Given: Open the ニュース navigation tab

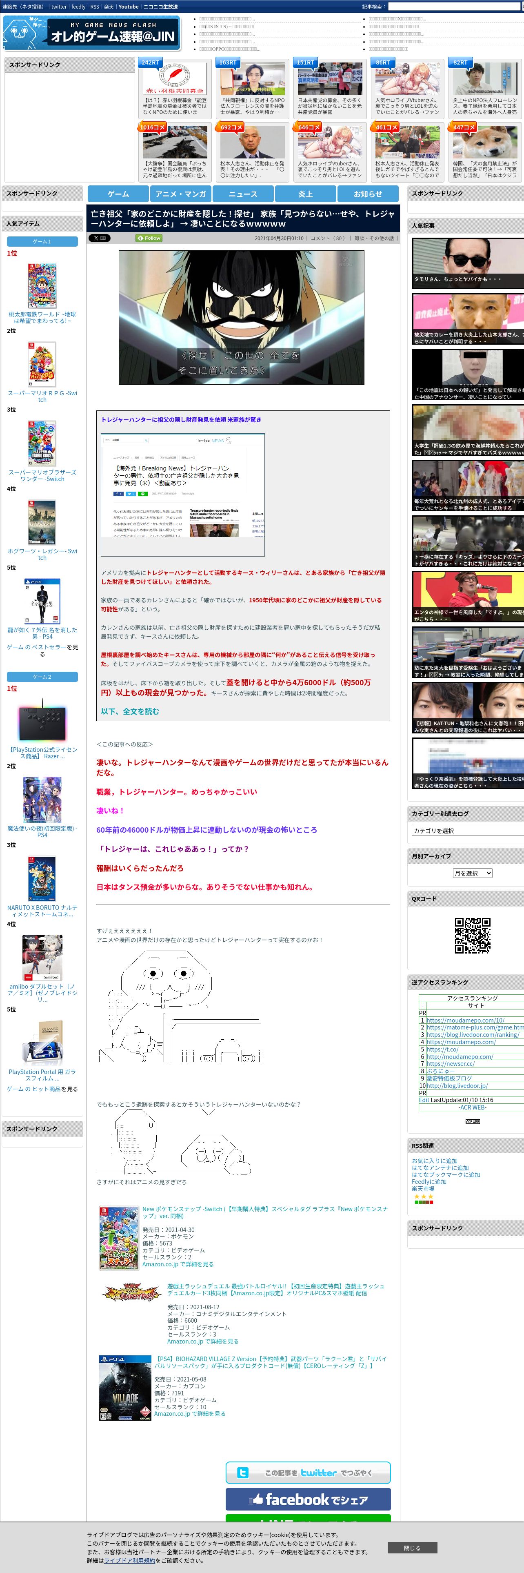Looking at the screenshot, I should pos(243,194).
